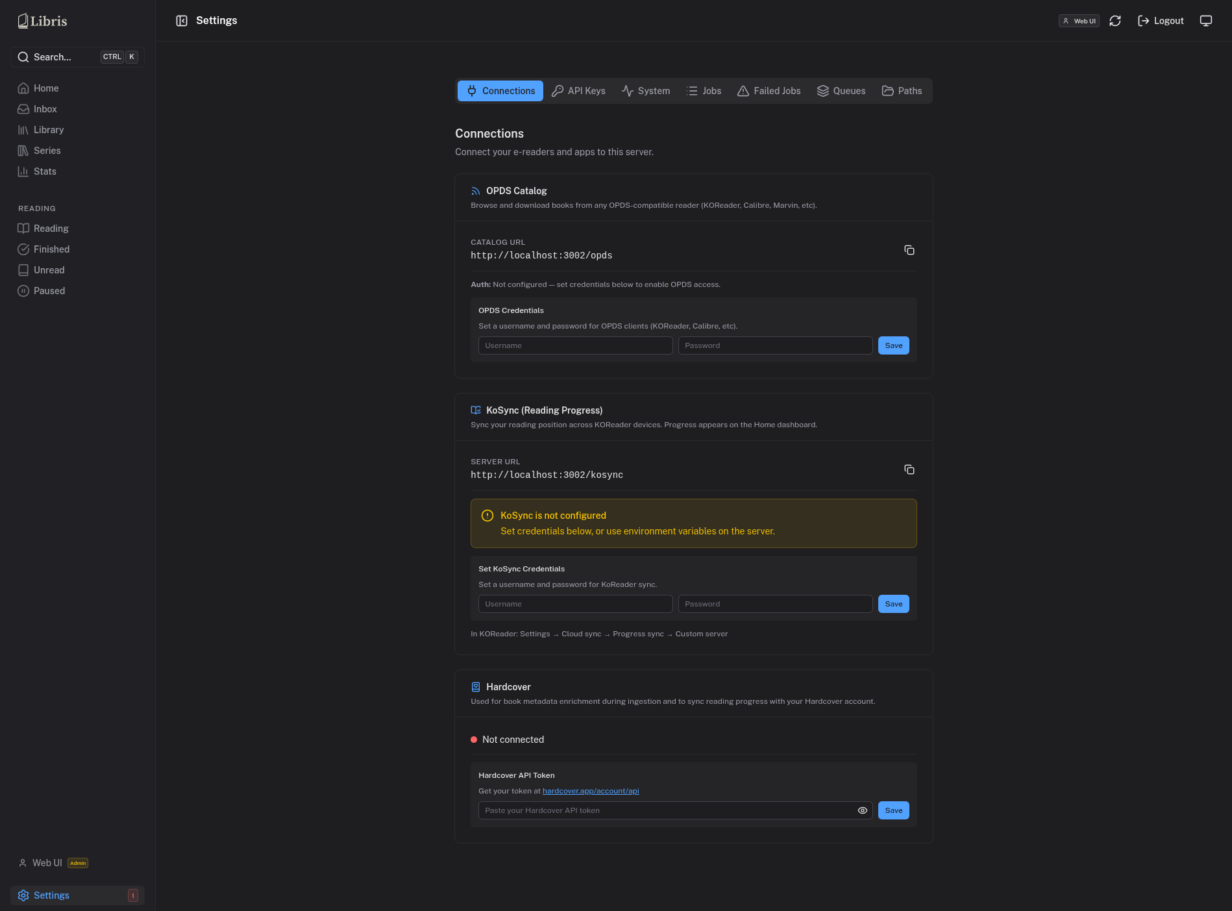1232x911 pixels.
Task: Open the Search box
Action: pyautogui.click(x=77, y=57)
